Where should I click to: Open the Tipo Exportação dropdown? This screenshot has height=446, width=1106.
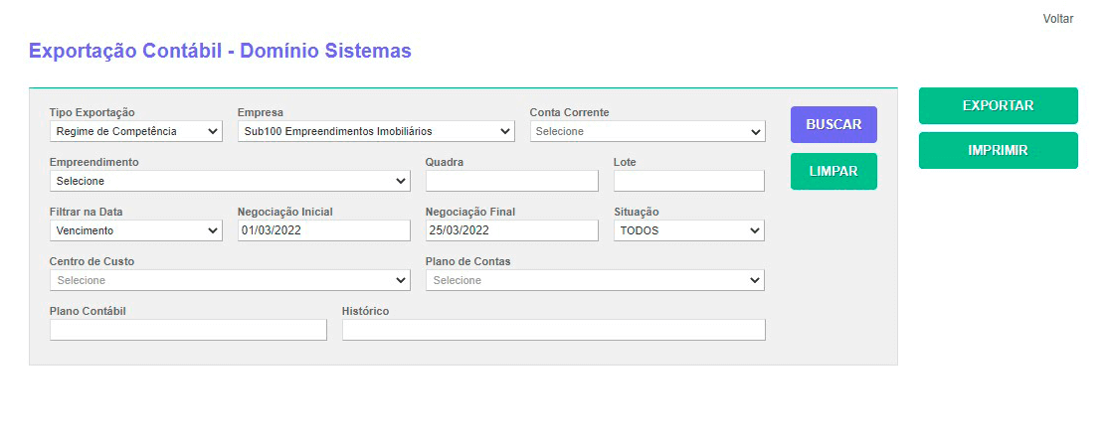click(x=136, y=131)
